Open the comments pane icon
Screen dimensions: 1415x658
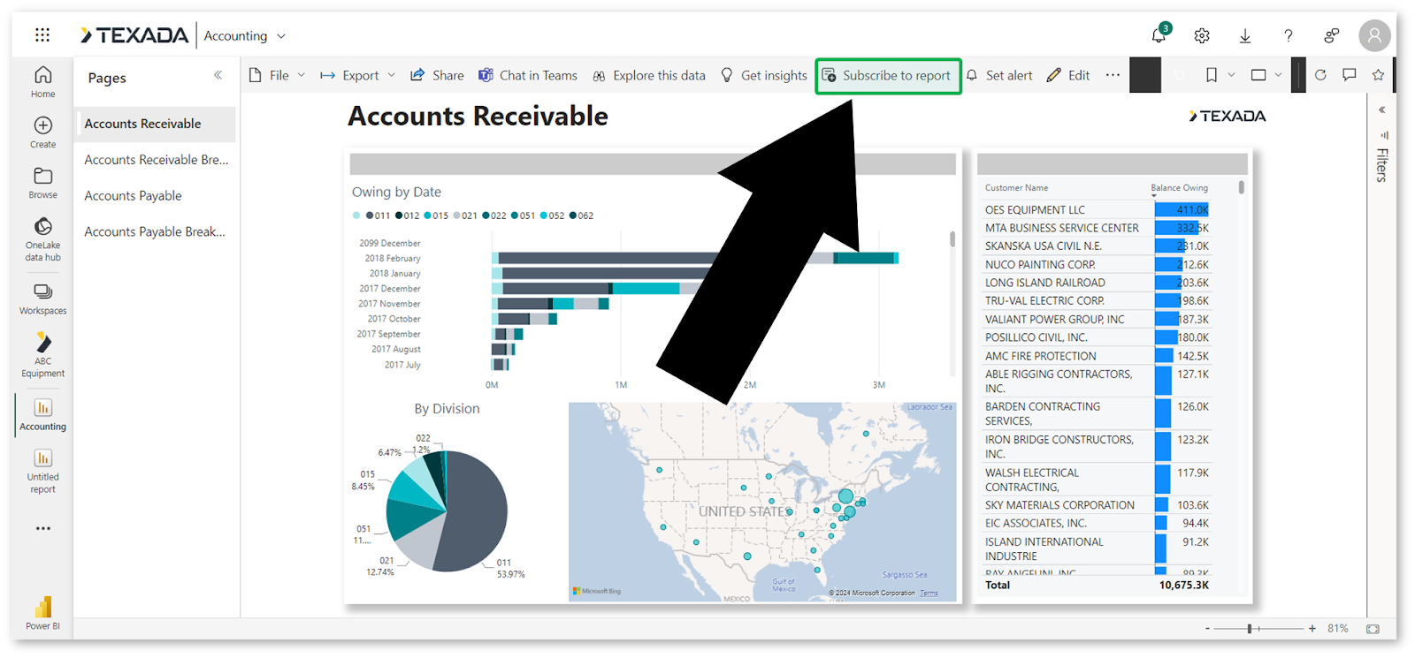(x=1349, y=75)
